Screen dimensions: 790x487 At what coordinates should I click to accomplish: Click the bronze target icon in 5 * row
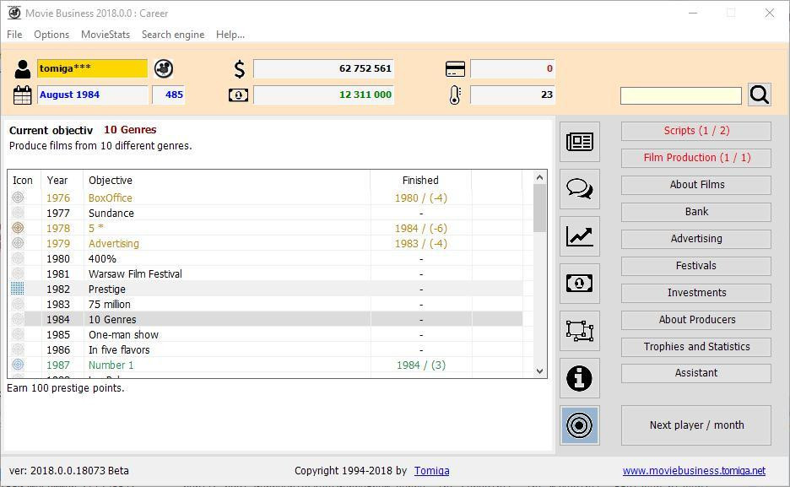click(x=18, y=228)
